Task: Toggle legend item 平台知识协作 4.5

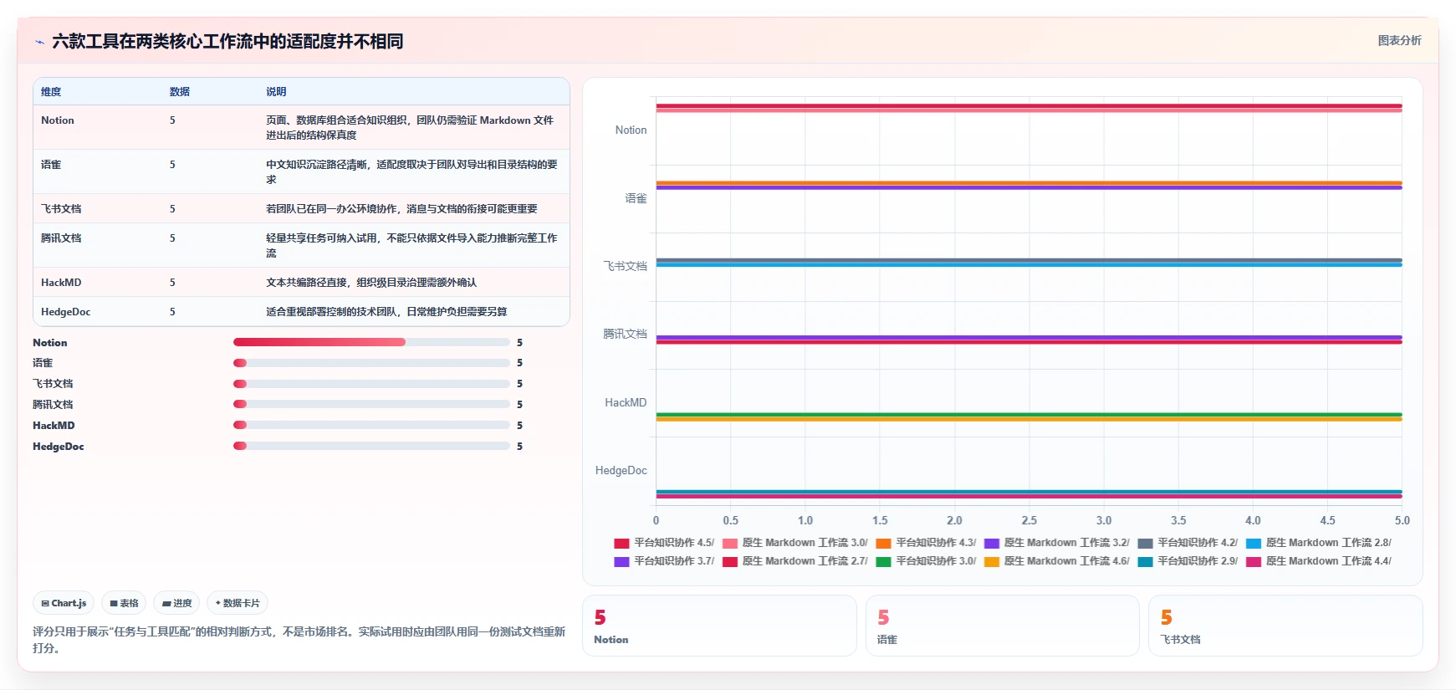Action: pos(664,543)
